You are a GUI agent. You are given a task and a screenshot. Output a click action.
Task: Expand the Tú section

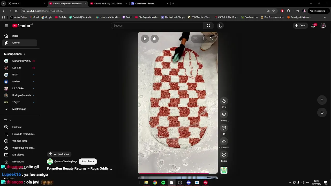click(7, 120)
